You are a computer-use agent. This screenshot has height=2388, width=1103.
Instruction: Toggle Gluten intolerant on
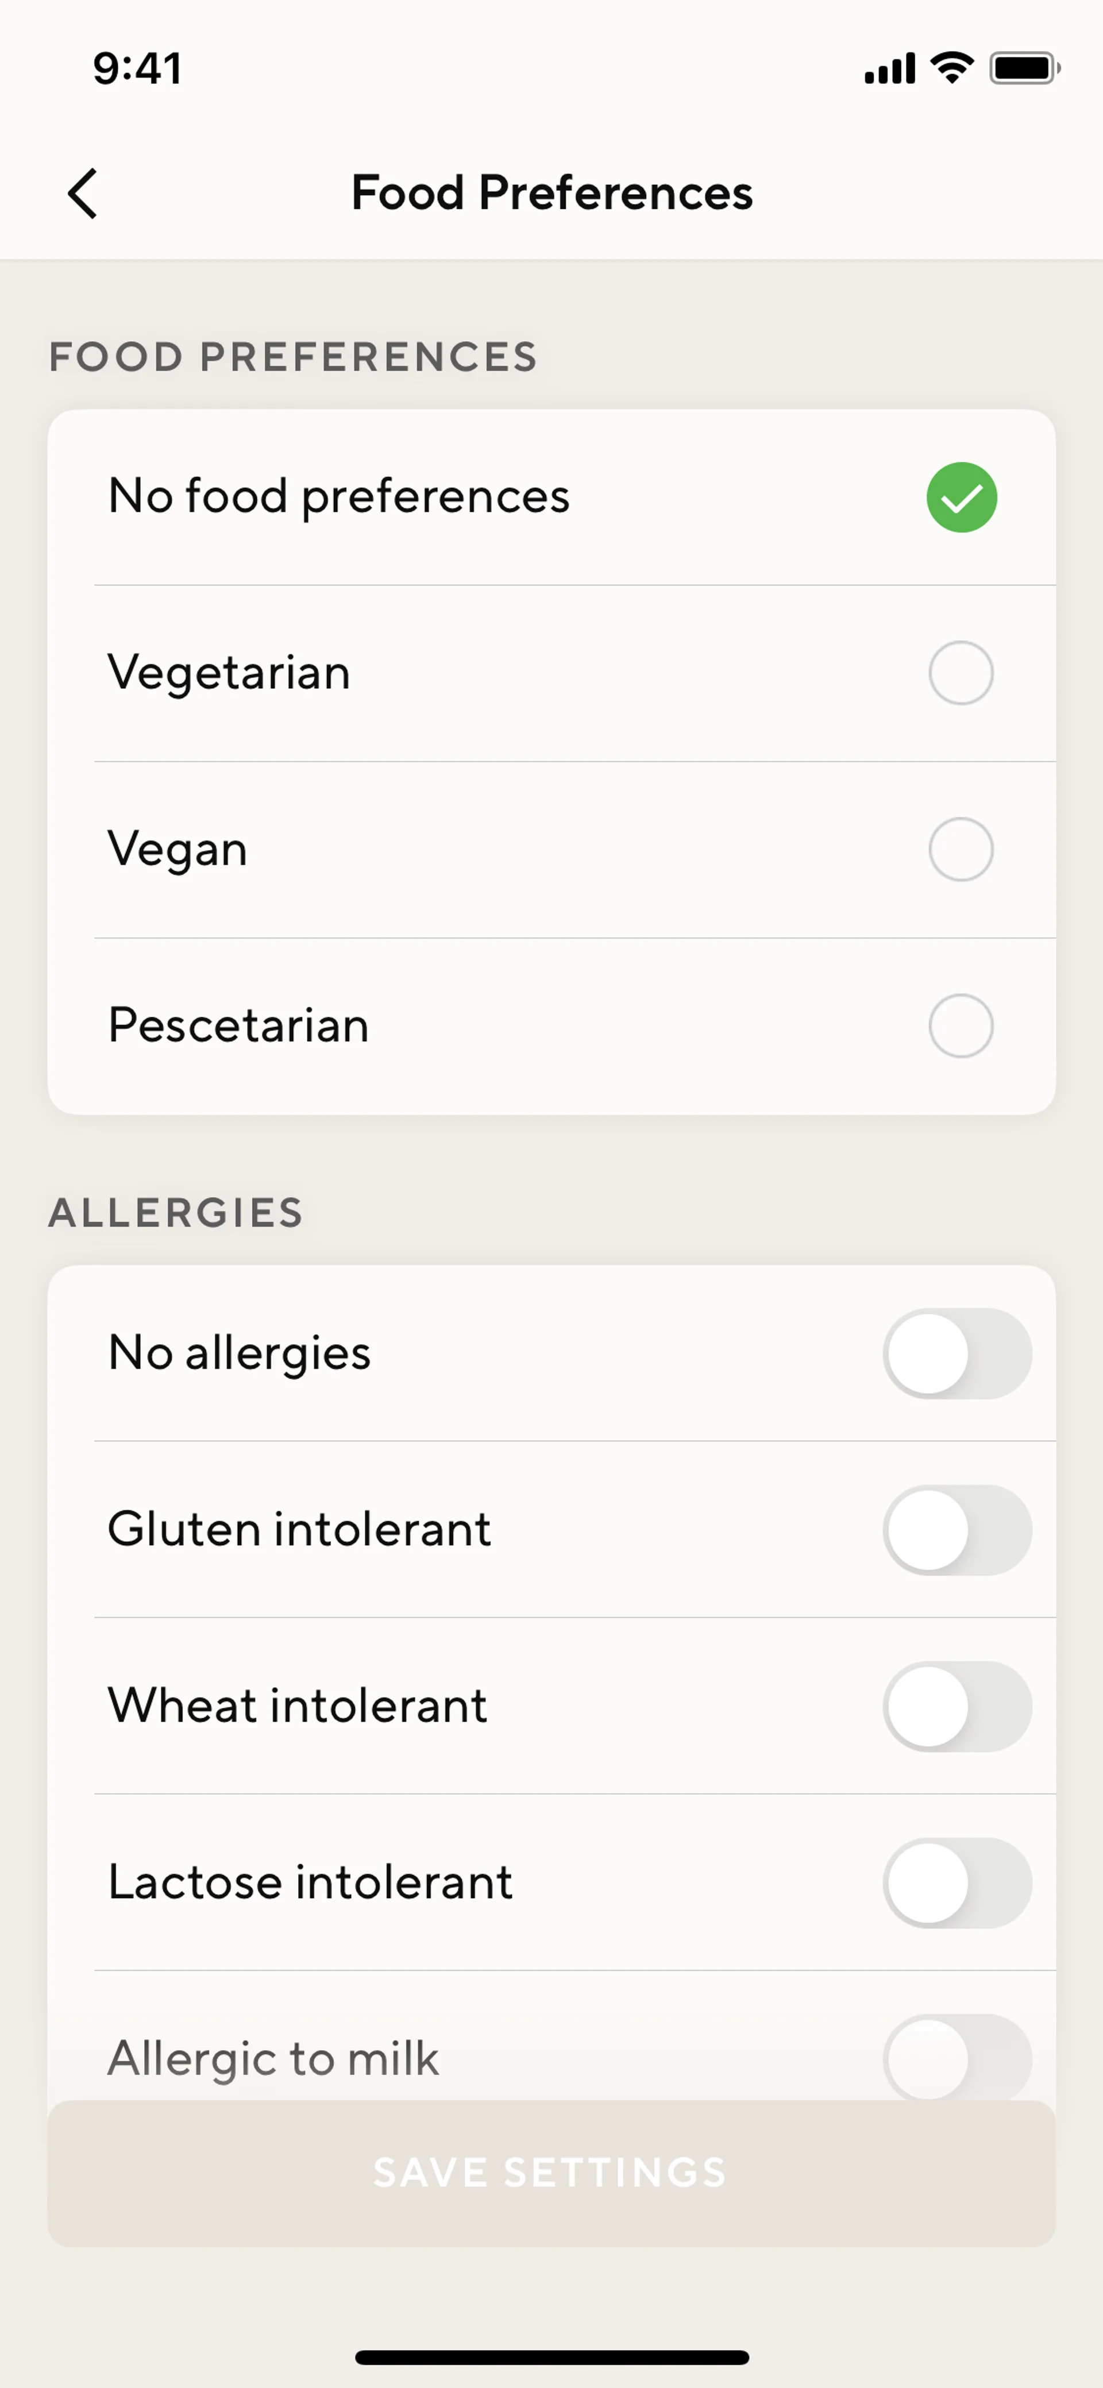pyautogui.click(x=957, y=1530)
